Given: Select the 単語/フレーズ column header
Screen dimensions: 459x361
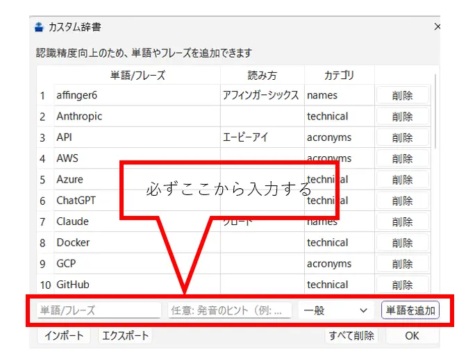Looking at the screenshot, I should 137,75.
